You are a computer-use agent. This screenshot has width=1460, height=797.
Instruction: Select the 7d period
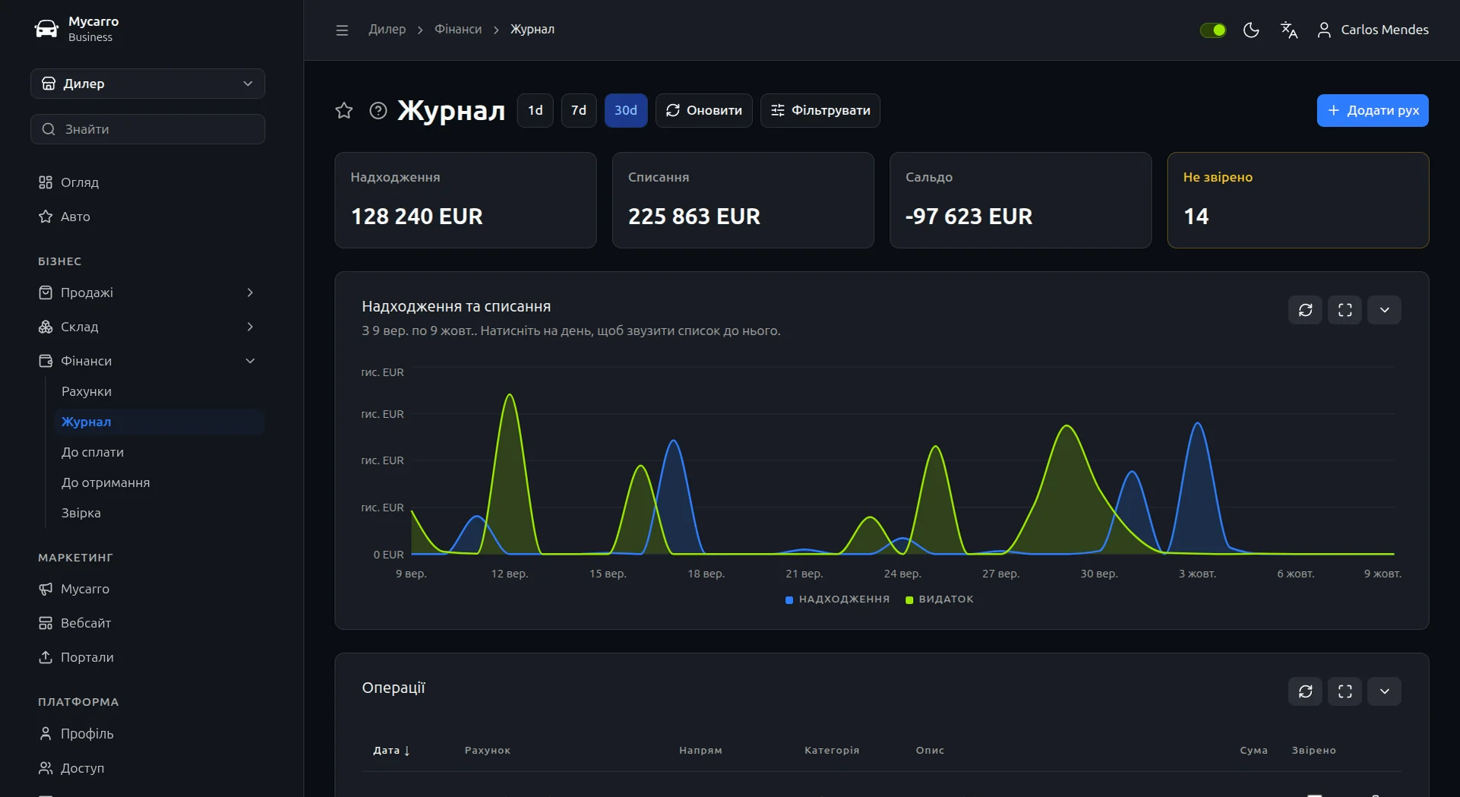pos(579,110)
